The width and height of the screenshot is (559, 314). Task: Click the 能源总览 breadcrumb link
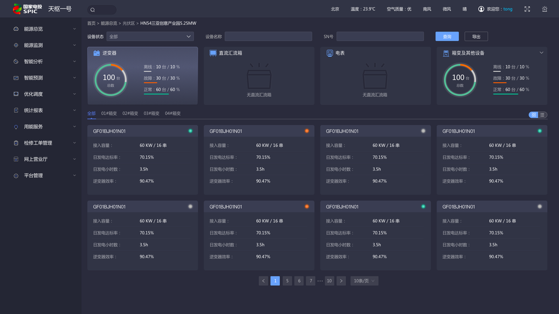click(x=109, y=23)
